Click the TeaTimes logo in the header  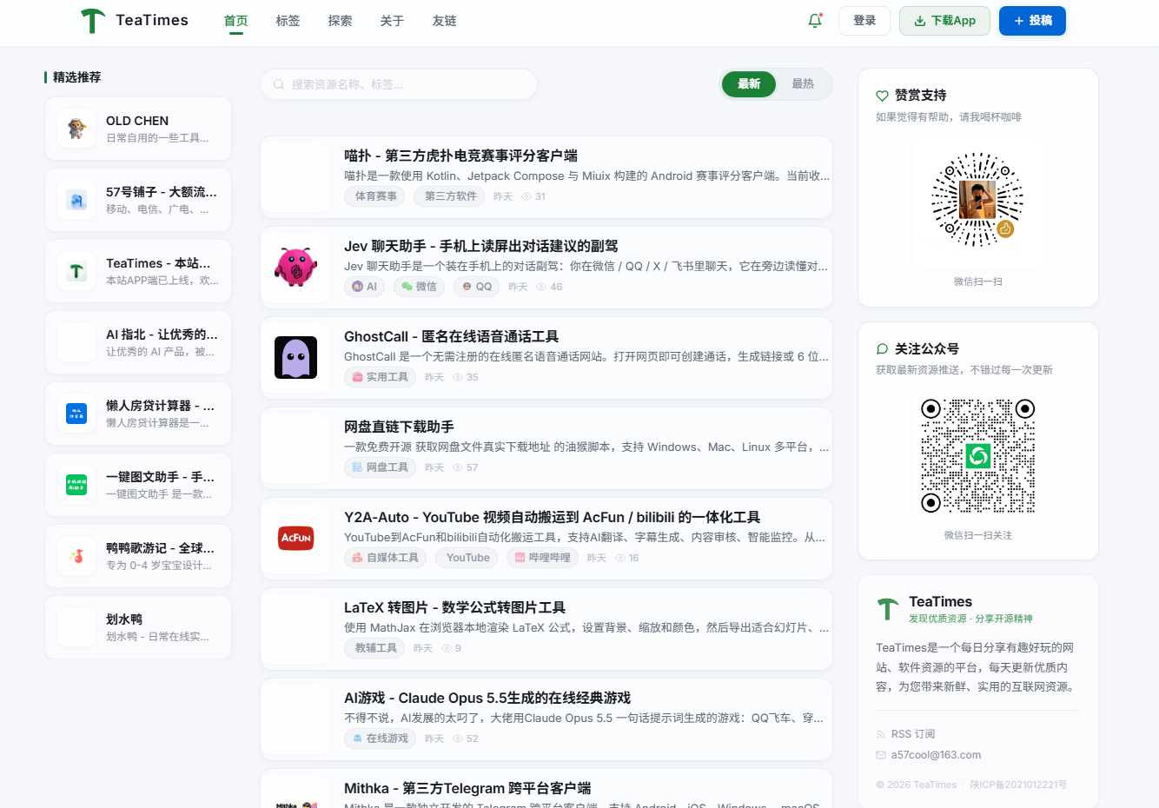pyautogui.click(x=134, y=21)
